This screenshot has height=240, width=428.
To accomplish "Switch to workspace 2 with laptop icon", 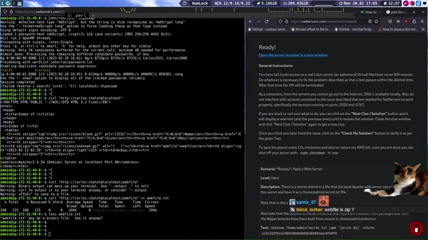I will [x=17, y=3].
